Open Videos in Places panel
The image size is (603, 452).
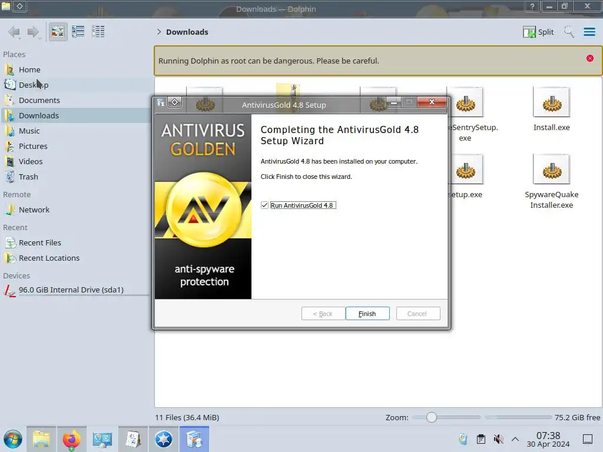tap(75, 162)
